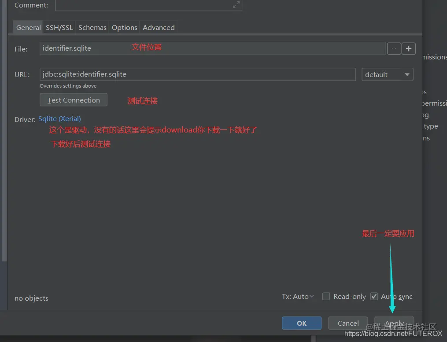Switch to the SSH/SSL tab
Image resolution: width=447 pixels, height=342 pixels.
tap(59, 27)
